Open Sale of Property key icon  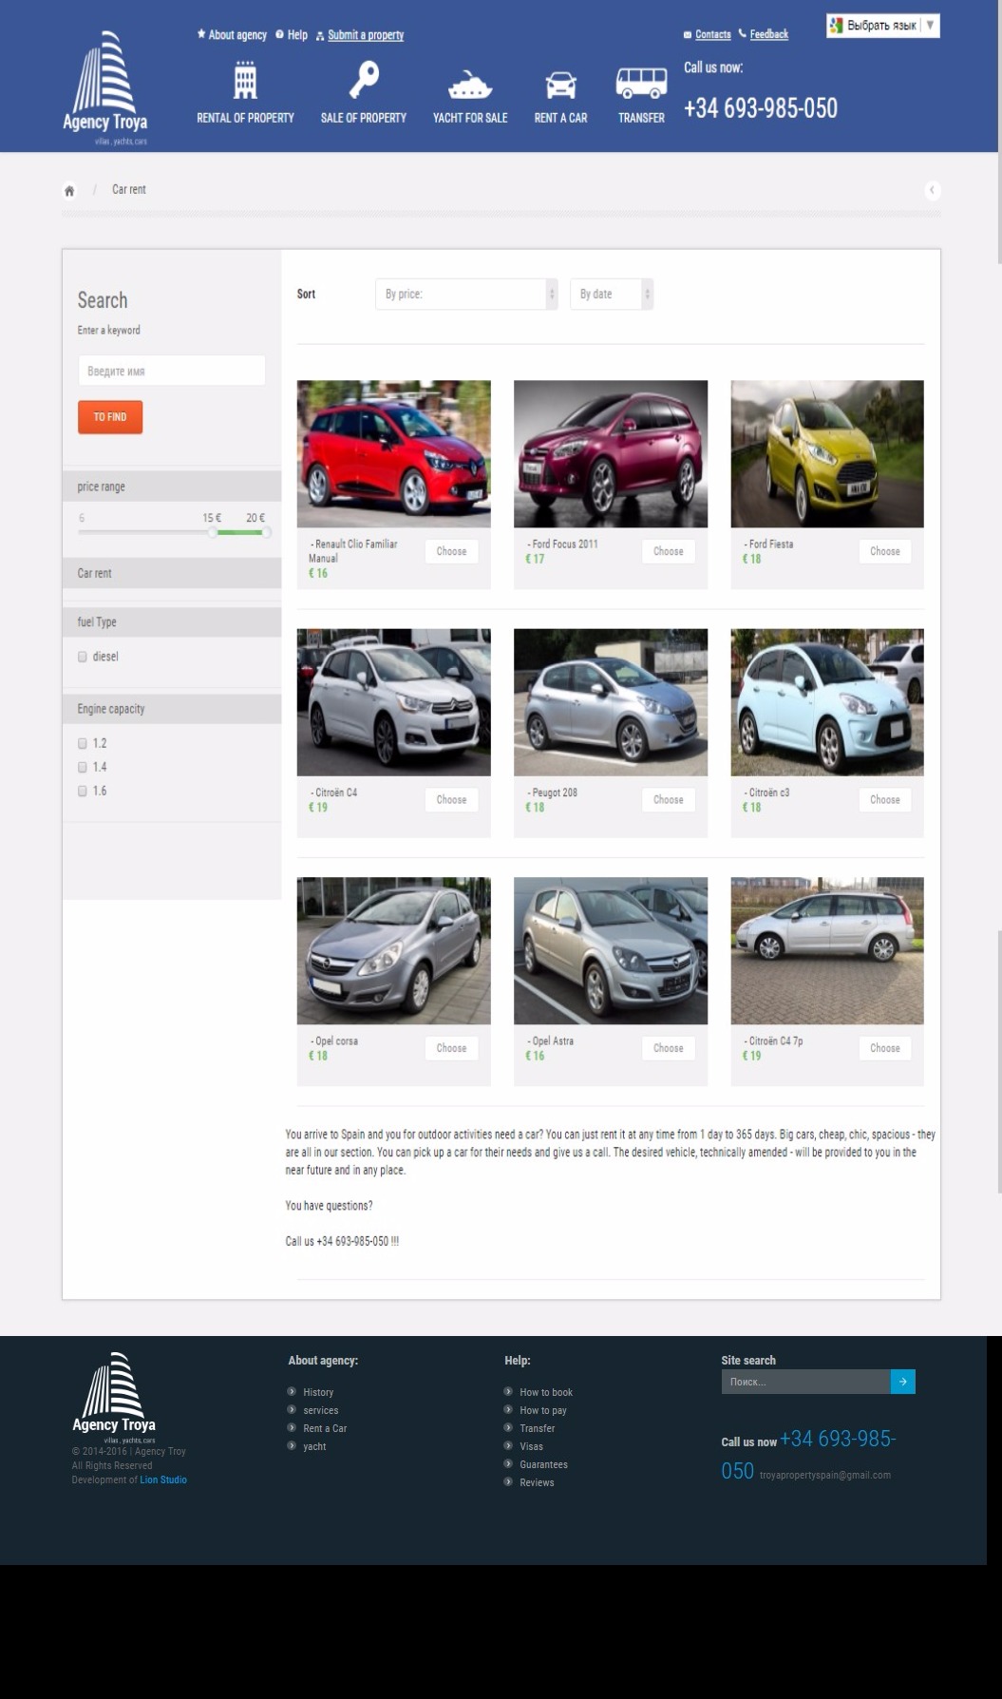(x=363, y=80)
